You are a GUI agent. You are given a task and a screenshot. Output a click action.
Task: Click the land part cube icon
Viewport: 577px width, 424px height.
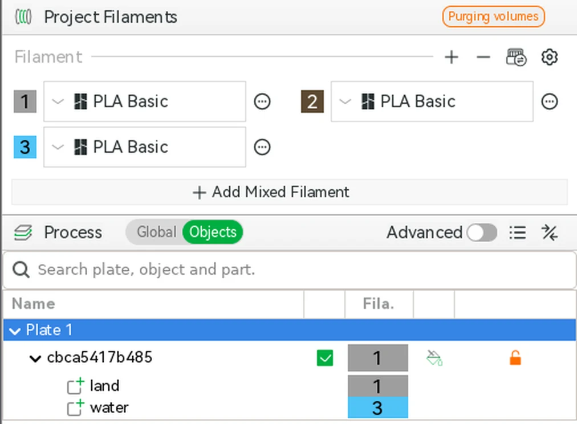point(75,386)
